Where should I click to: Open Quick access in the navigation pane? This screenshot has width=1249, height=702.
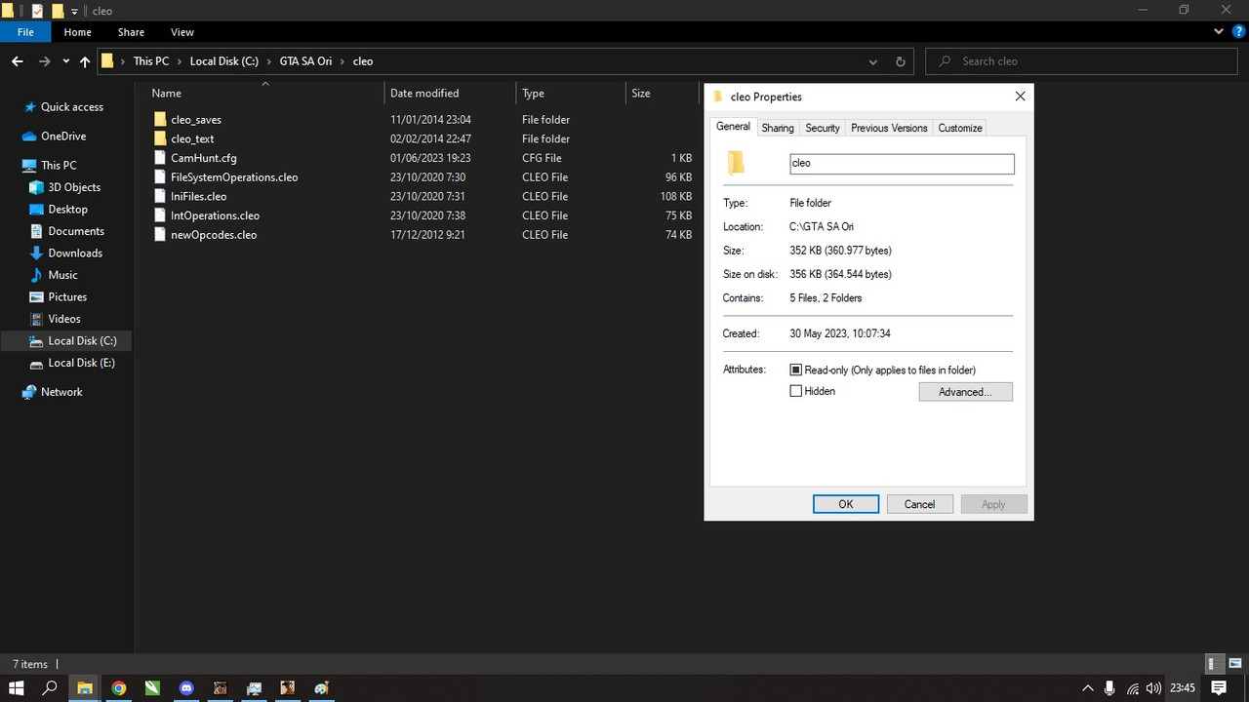[71, 107]
